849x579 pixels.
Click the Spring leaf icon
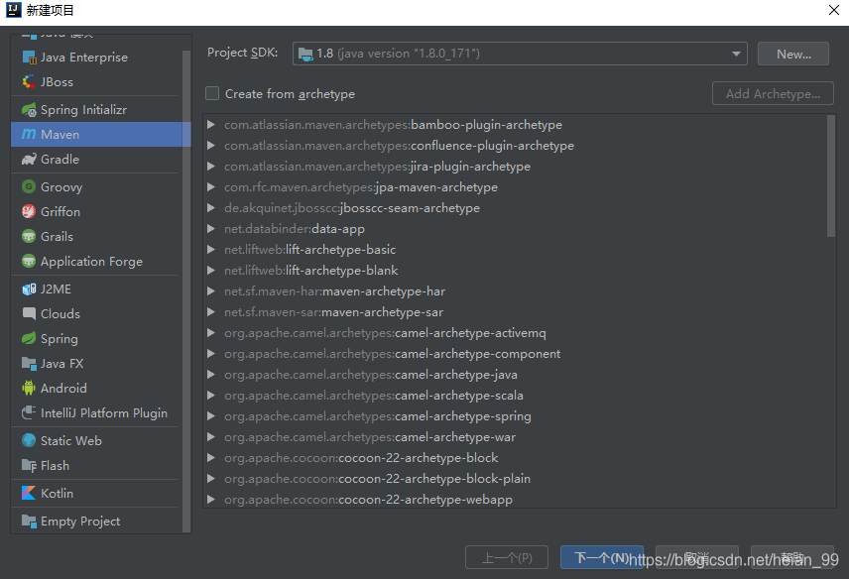[x=29, y=339]
